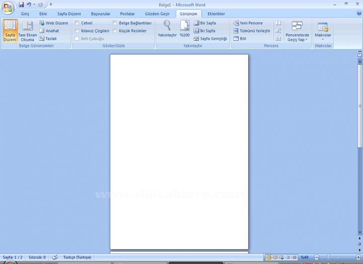This screenshot has width=363, height=264.
Task: Split the window with Böl
Action: pos(240,39)
